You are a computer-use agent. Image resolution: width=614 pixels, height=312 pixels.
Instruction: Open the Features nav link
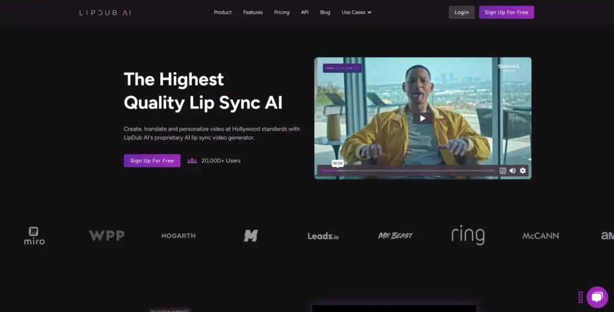[x=252, y=13]
